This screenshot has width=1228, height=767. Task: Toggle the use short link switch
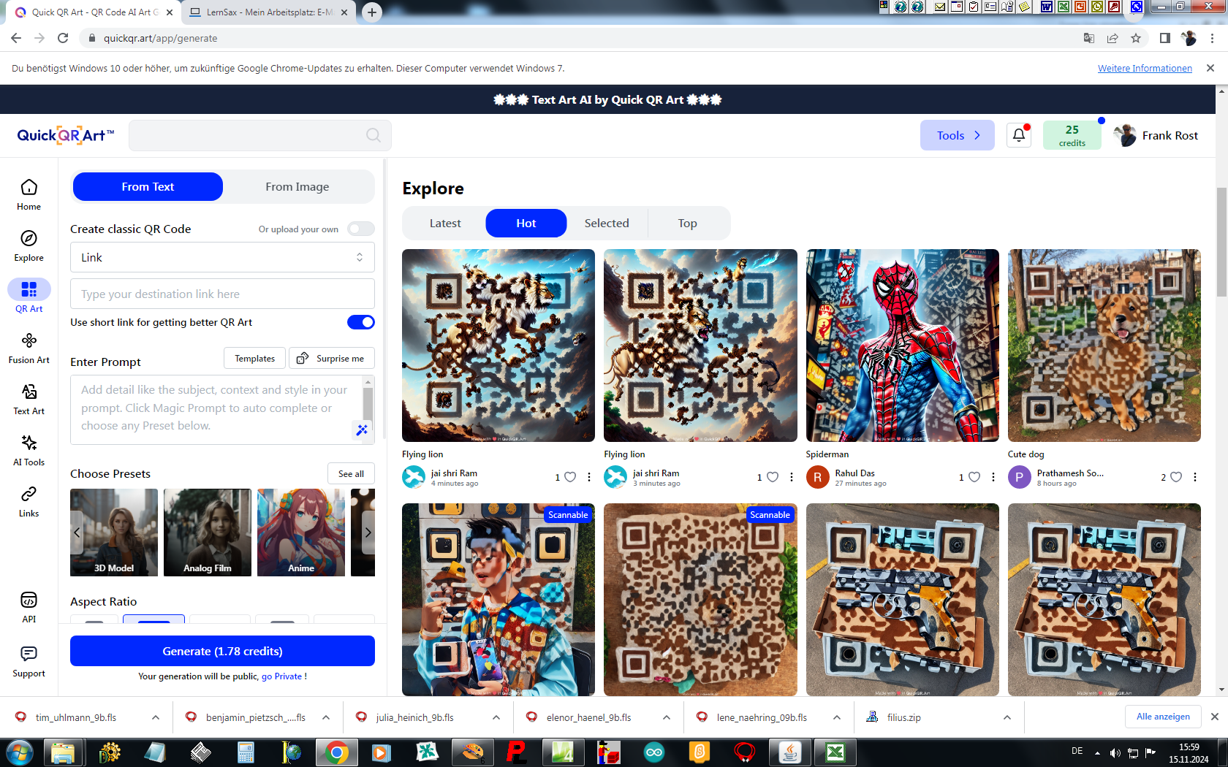coord(361,322)
